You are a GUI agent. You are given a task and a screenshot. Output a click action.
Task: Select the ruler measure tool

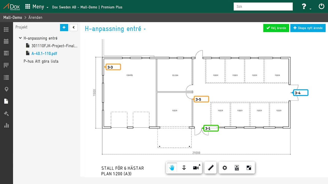[x=211, y=168]
